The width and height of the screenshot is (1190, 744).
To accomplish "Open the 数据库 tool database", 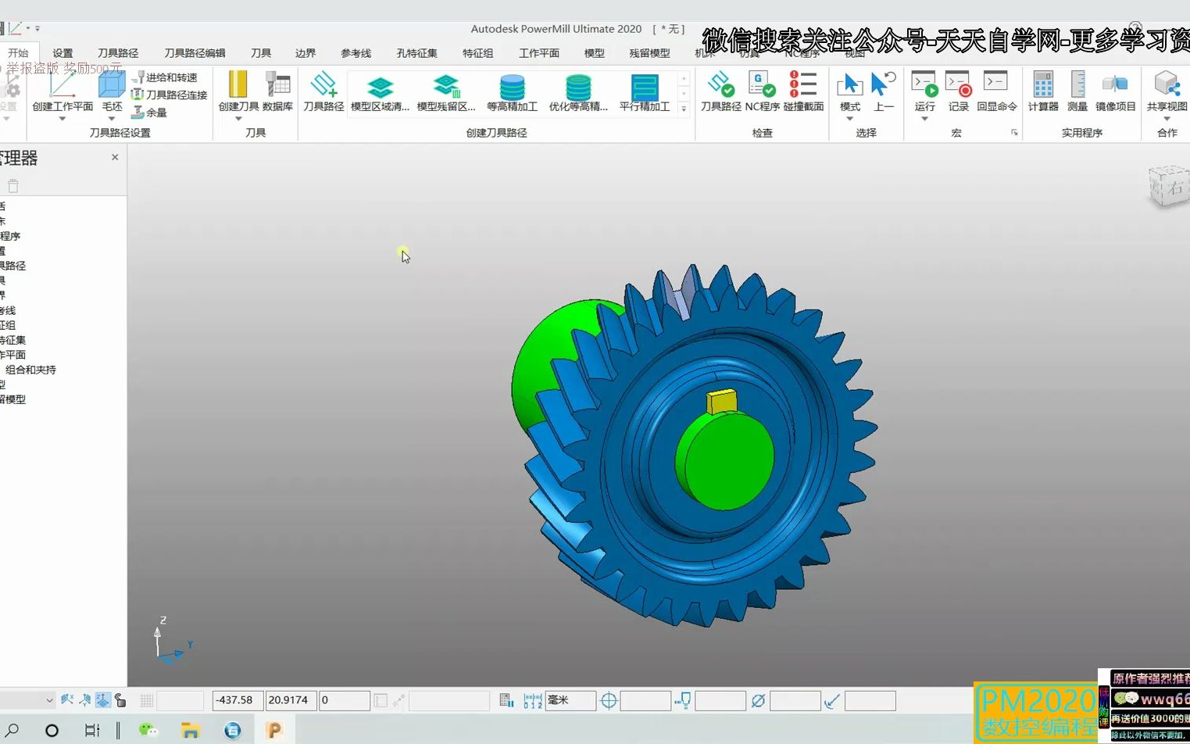I will point(277,91).
